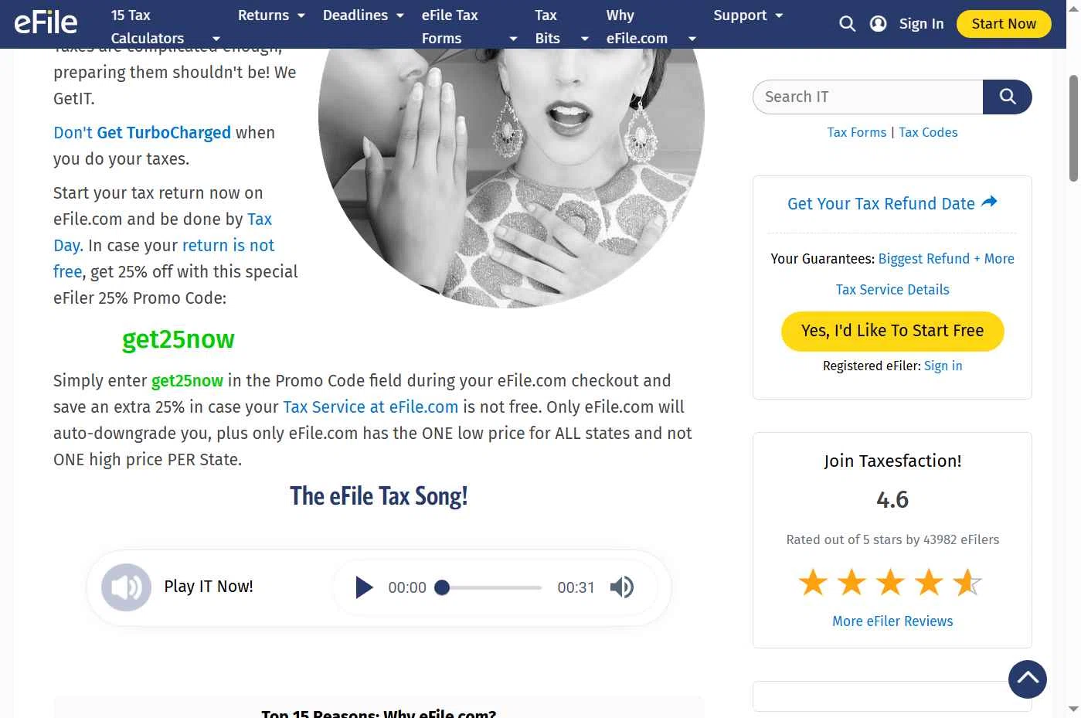The image size is (1081, 718).
Task: Click the Play IT Now! label
Action: tap(209, 587)
